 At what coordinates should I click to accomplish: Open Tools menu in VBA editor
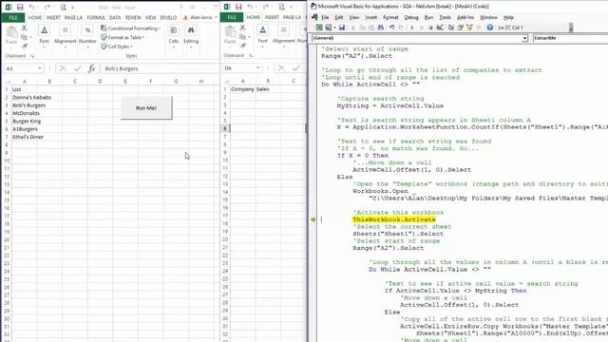coord(446,17)
